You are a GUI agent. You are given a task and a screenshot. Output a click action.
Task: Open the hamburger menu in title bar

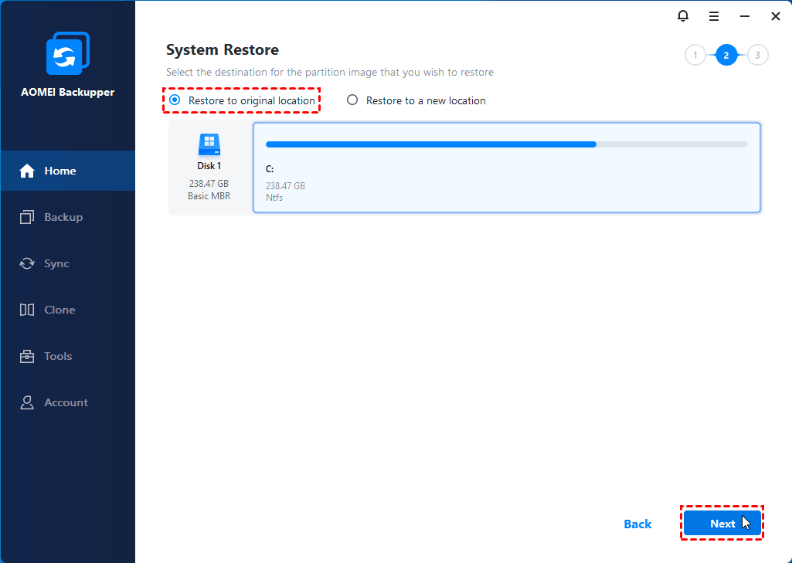click(713, 15)
